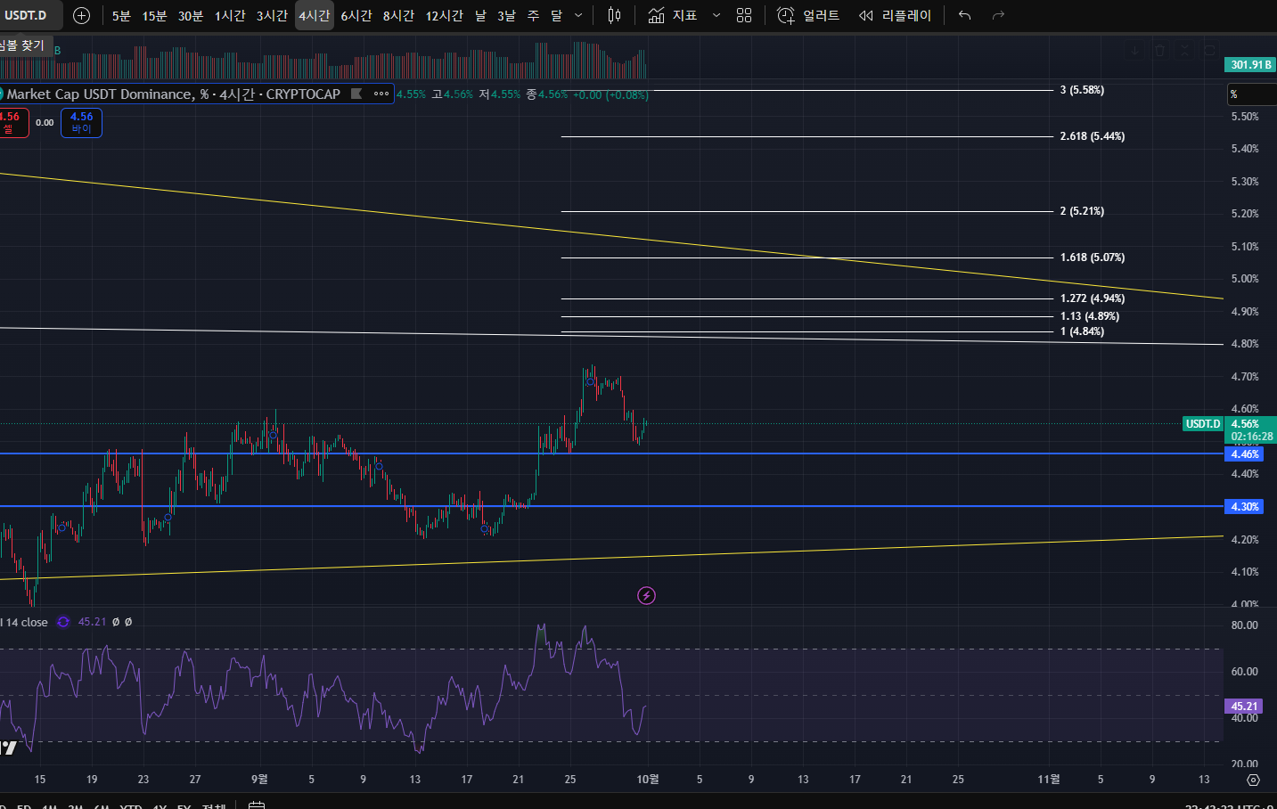1277x809 pixels.
Task: Expand the timeframe list chevron
Action: 578,15
